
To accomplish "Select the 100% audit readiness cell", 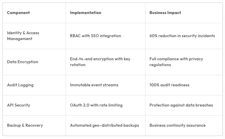I will pos(169,85).
